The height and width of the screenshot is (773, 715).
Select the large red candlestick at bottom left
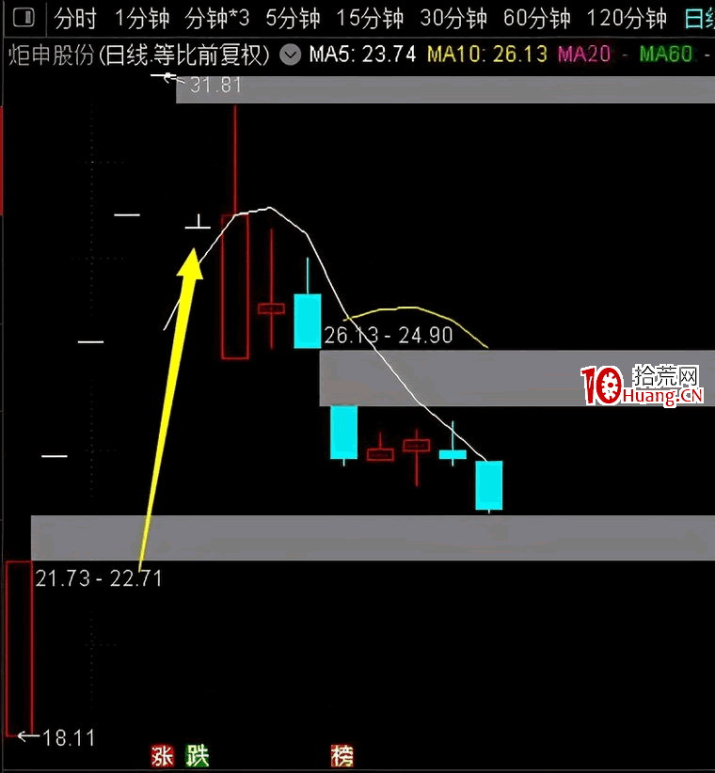pos(19,648)
